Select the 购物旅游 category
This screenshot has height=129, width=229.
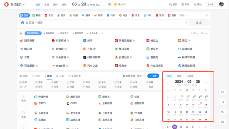coord(49,33)
